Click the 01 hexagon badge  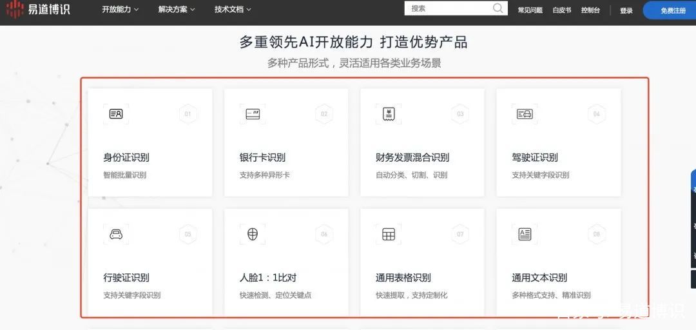coord(188,114)
